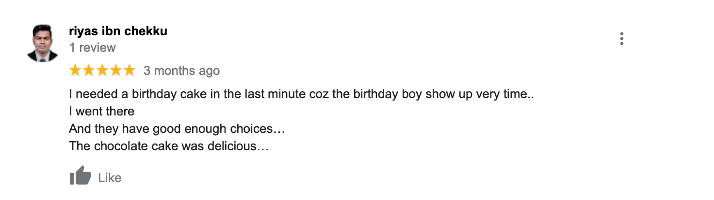Click the second rating star
This screenshot has width=714, height=200.
click(89, 71)
